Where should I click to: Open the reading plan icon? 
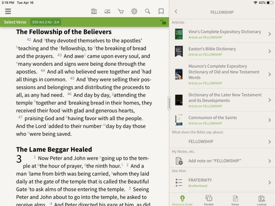click(x=108, y=11)
